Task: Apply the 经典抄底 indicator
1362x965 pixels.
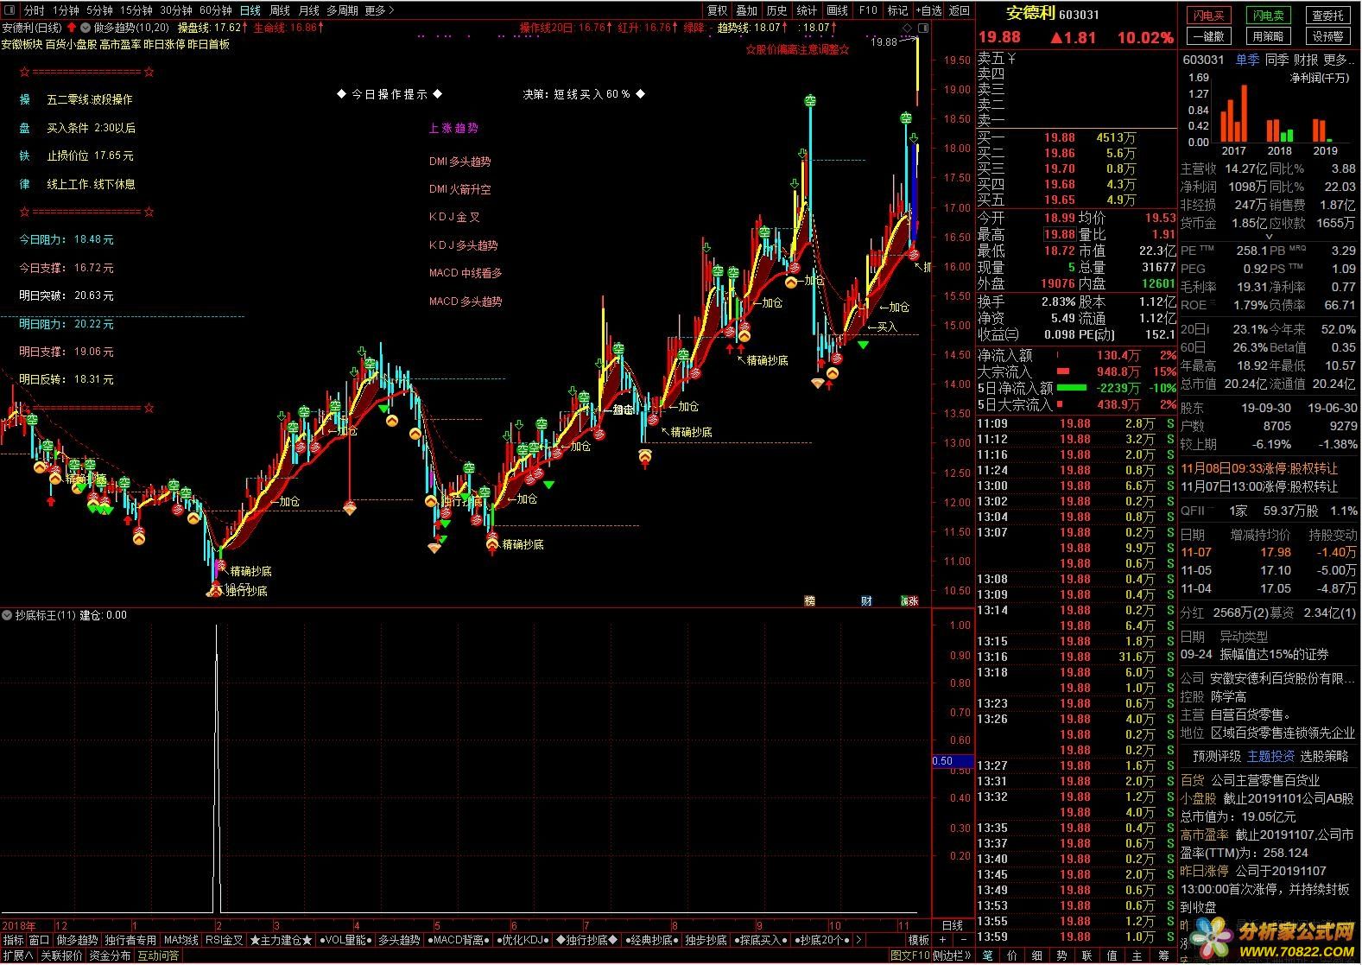Action: coord(651,940)
